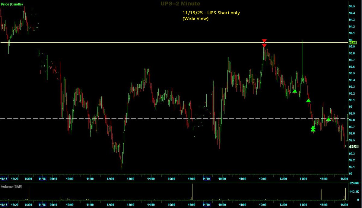Select the green triangle at 92.8 after 15:00
The height and width of the screenshot is (208, 362).
329,119
